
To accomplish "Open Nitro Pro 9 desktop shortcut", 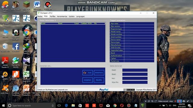I will click(16, 76).
